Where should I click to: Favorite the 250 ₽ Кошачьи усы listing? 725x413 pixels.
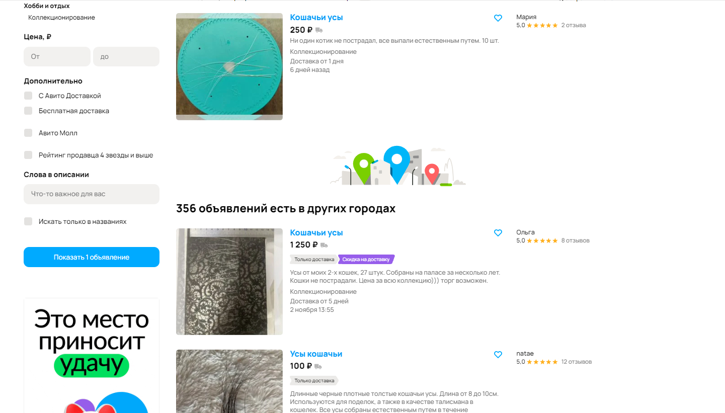[498, 18]
